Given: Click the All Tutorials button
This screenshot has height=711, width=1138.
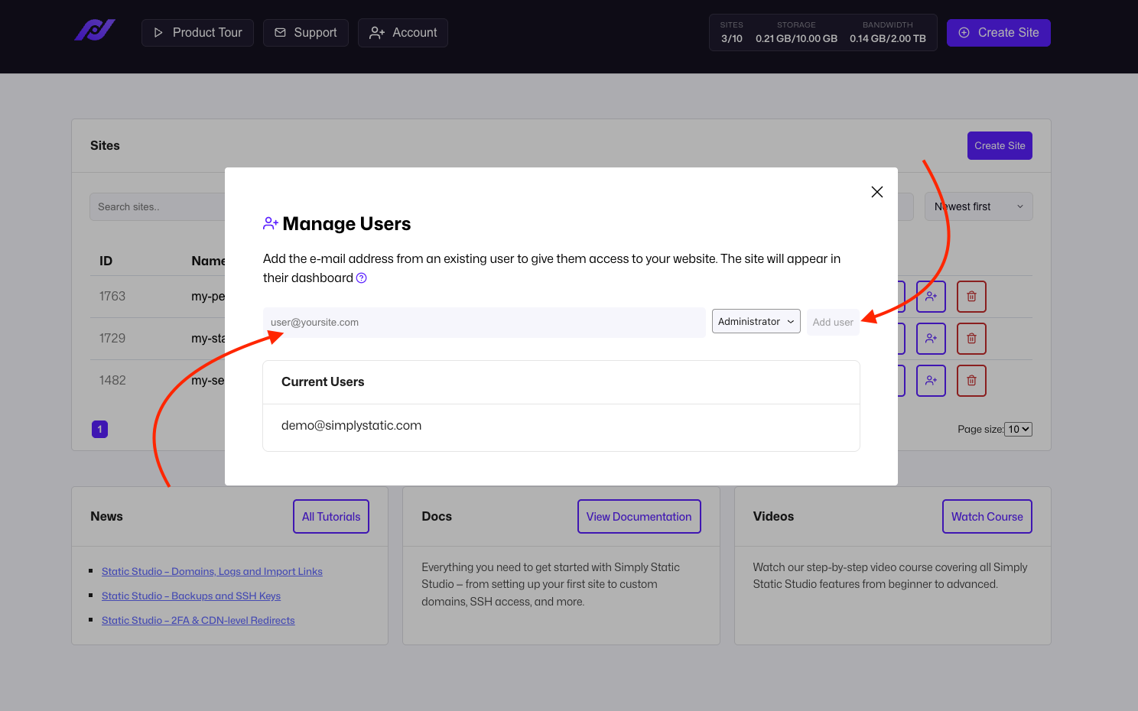Looking at the screenshot, I should click(331, 517).
